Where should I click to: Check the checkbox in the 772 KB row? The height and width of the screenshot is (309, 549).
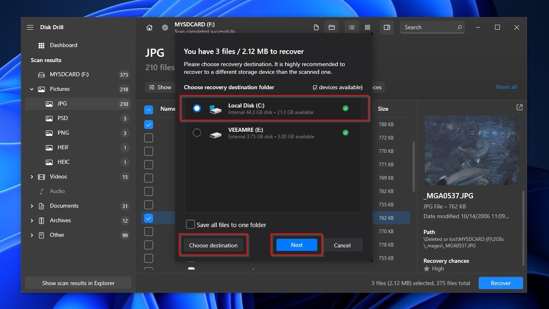click(149, 138)
